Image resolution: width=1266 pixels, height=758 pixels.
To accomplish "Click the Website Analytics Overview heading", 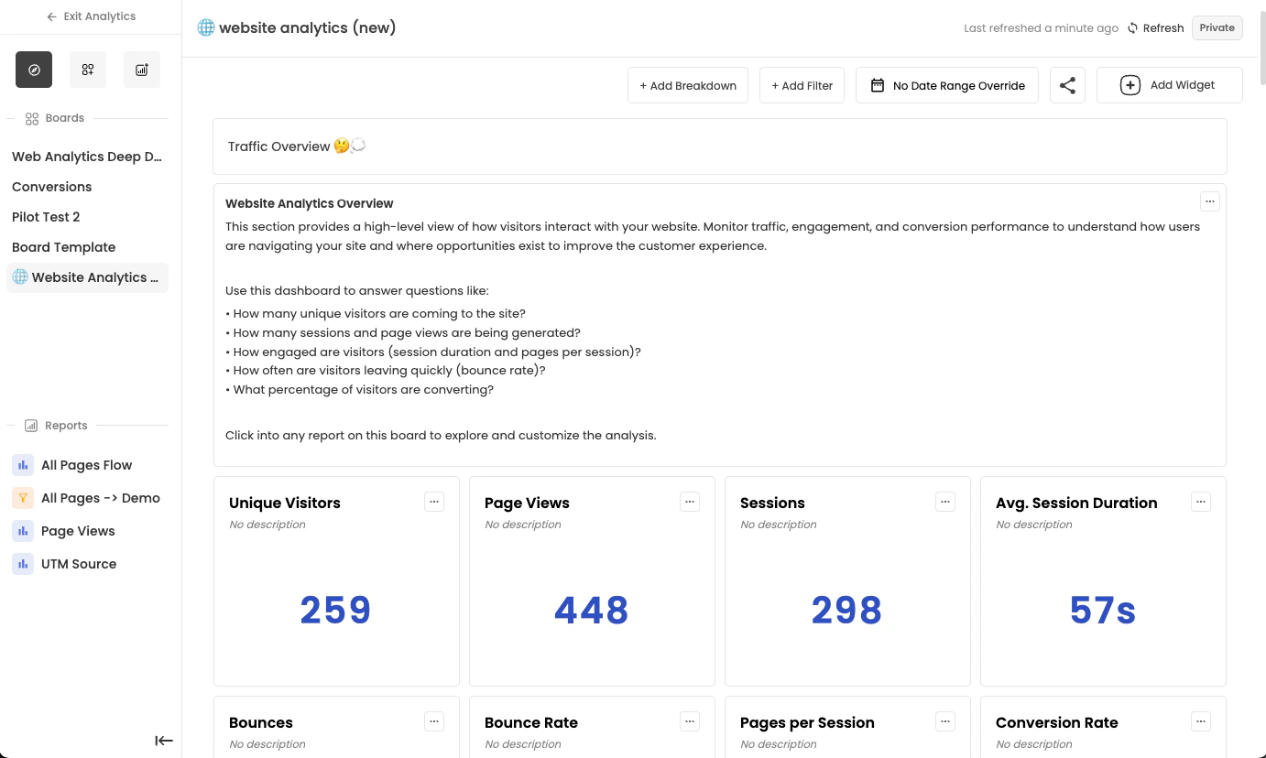I will [310, 203].
